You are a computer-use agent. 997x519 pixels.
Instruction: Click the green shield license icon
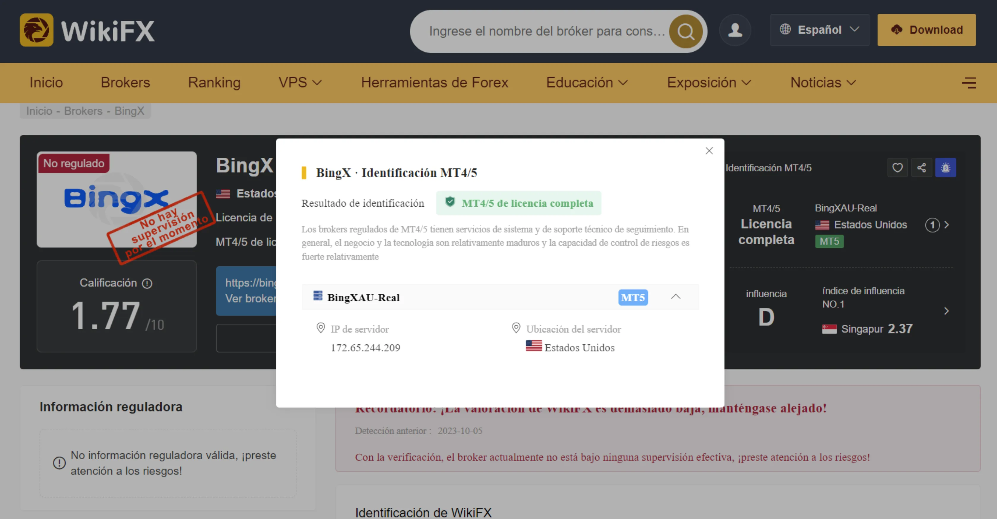pos(450,202)
